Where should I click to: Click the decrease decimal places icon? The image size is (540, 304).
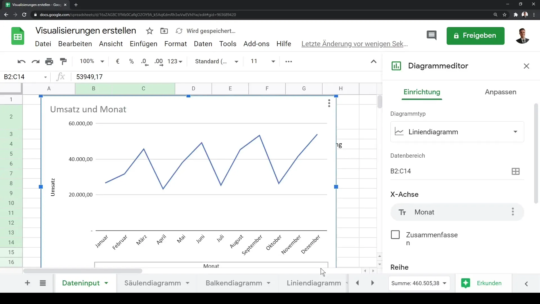(x=145, y=62)
